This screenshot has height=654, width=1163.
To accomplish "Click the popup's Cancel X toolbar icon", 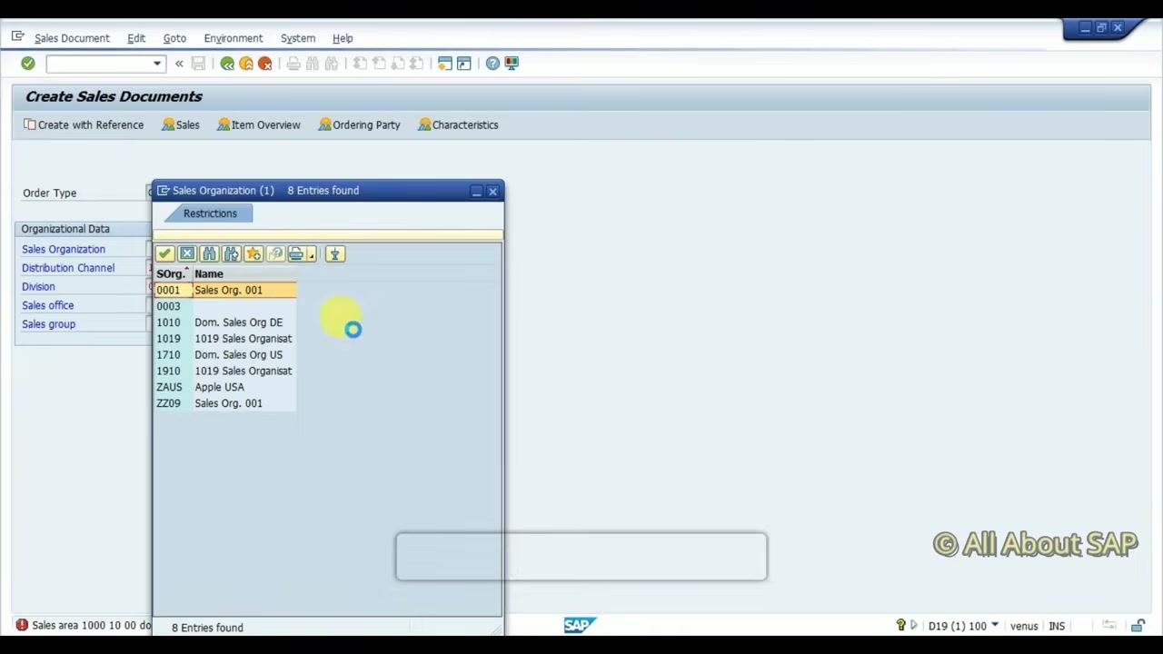I will (187, 254).
